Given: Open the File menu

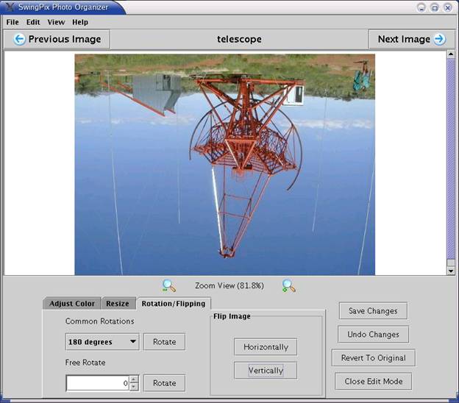Looking at the screenshot, I should click(13, 22).
